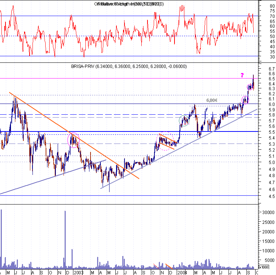Select the teal circle around the January 2004 prices
The width and height of the screenshot is (276, 275).
pos(184,121)
